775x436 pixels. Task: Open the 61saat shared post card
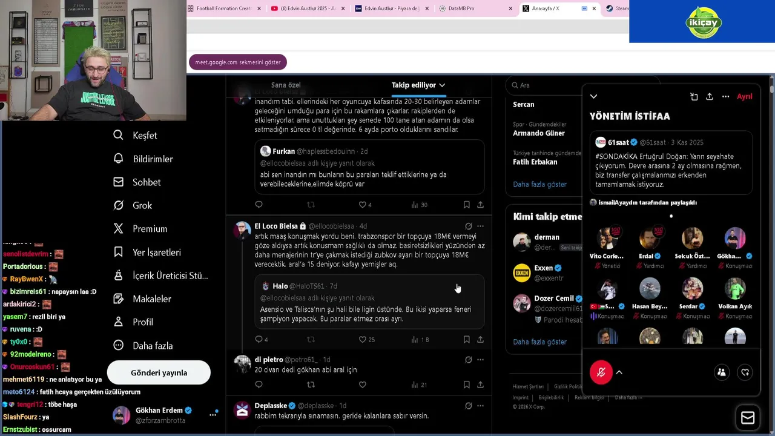click(671, 163)
